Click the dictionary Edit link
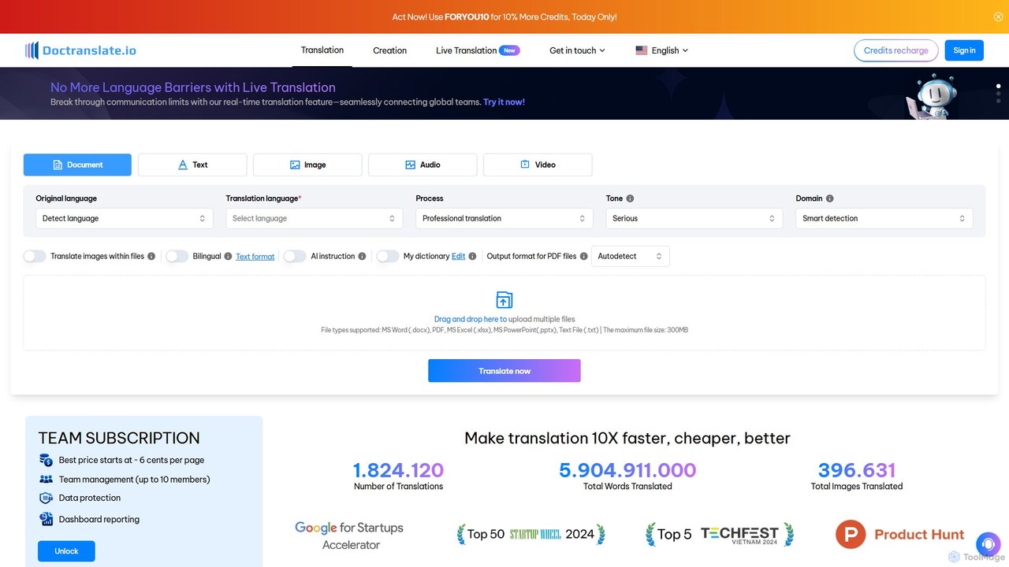 pos(458,256)
